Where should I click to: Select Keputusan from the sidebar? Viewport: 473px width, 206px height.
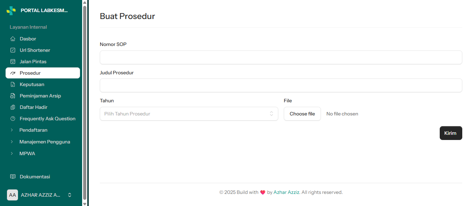[43, 84]
